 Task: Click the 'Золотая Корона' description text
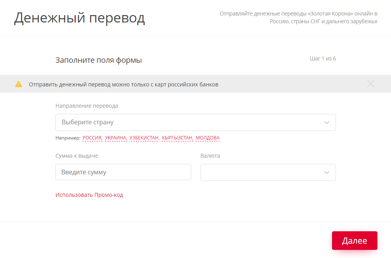pyautogui.click(x=299, y=17)
